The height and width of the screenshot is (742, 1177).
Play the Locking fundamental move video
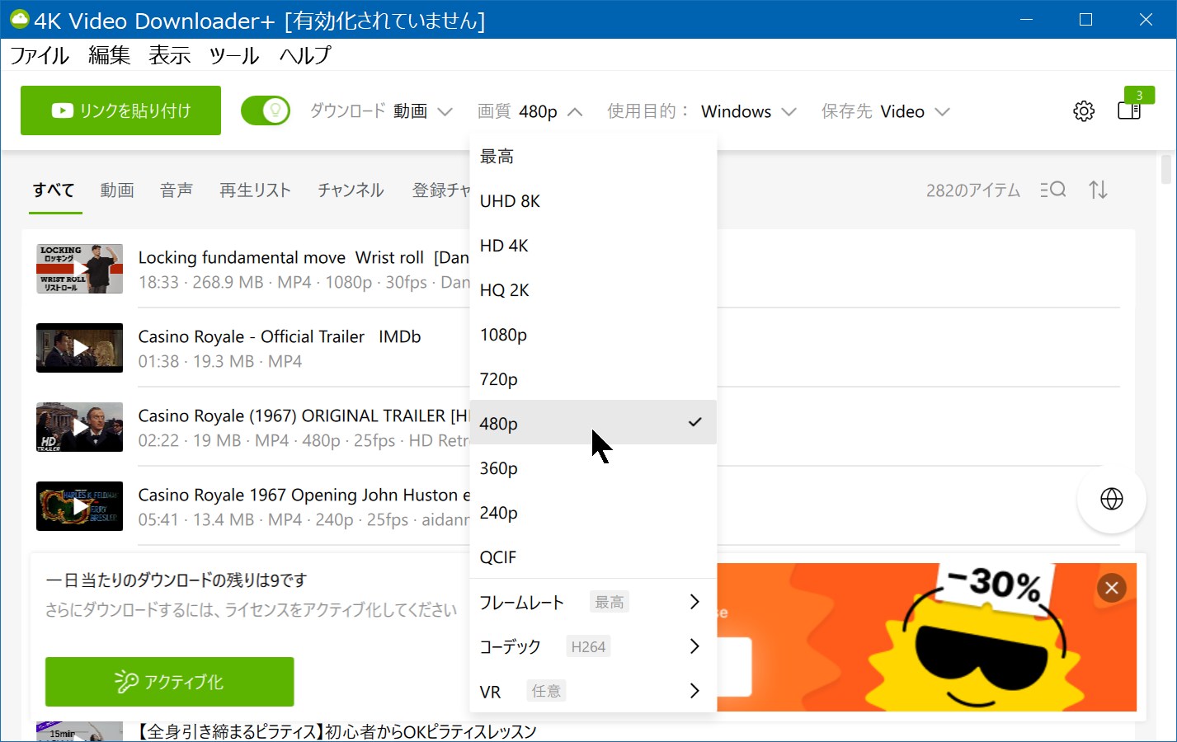[x=79, y=269]
